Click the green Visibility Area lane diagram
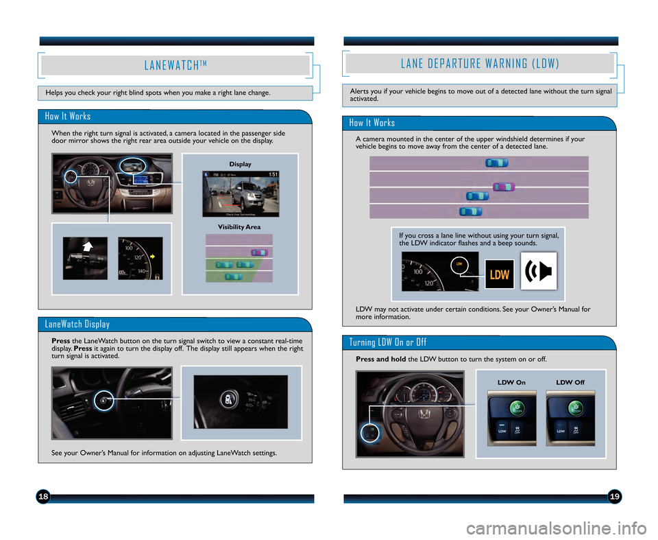Image resolution: width=658 pixels, height=540 pixels. [x=239, y=258]
